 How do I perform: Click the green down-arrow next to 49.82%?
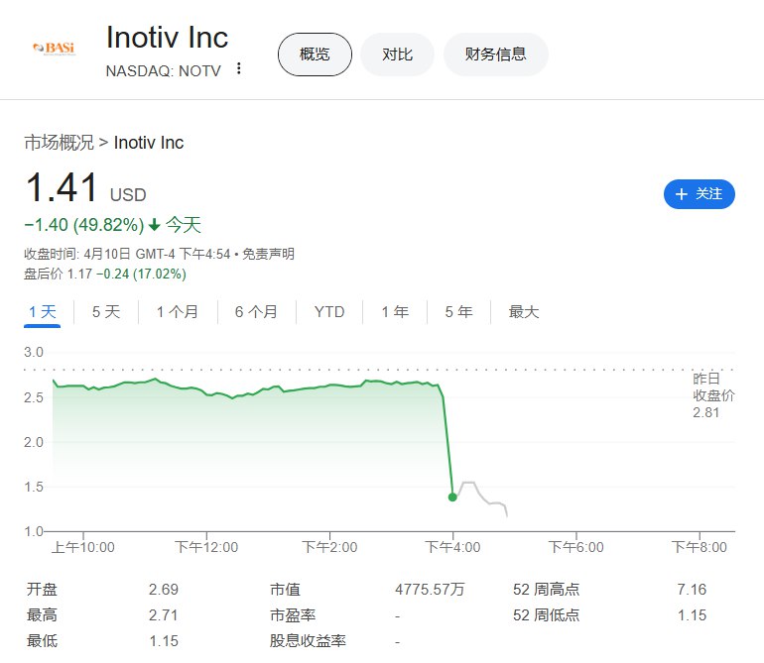pyautogui.click(x=155, y=225)
